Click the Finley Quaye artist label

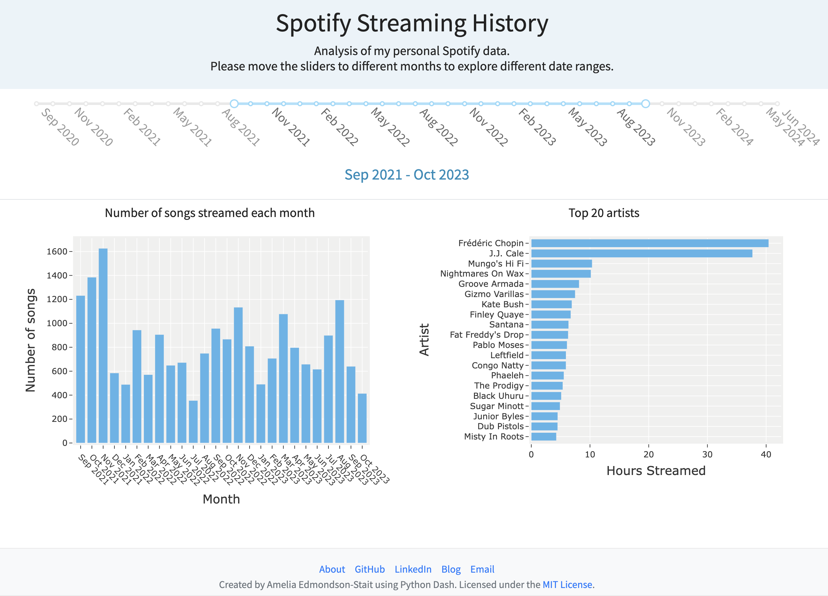[496, 314]
